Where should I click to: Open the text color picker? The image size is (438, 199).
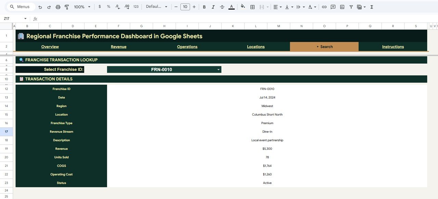[231, 7]
